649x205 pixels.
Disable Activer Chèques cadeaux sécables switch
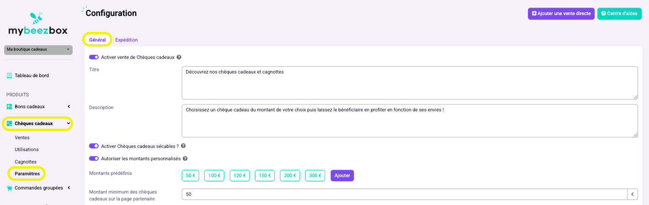(x=94, y=146)
